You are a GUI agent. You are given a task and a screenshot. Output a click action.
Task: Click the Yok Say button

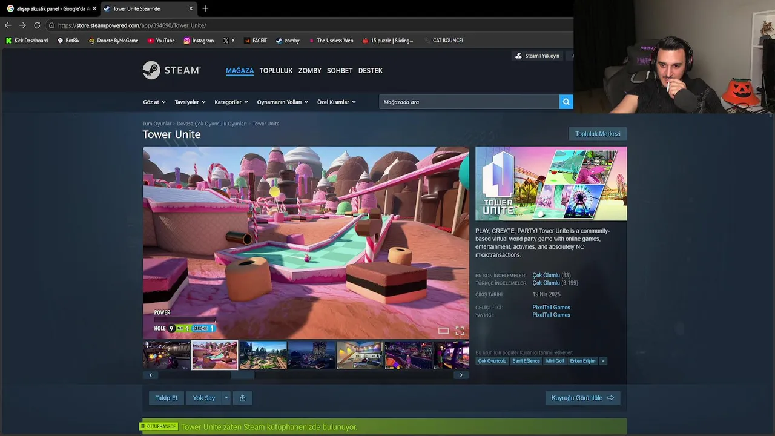[x=204, y=398]
